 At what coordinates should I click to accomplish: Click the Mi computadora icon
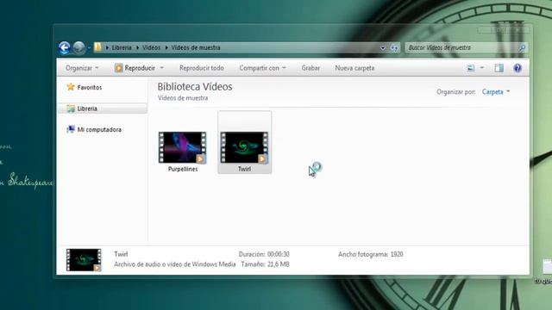click(x=71, y=129)
